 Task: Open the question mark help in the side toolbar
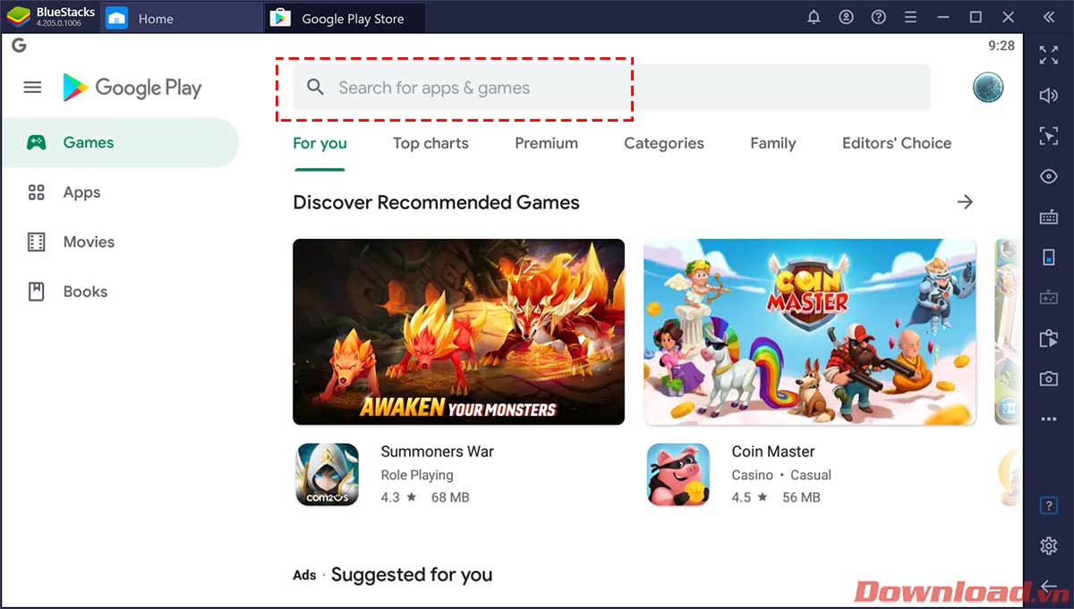(x=1049, y=505)
